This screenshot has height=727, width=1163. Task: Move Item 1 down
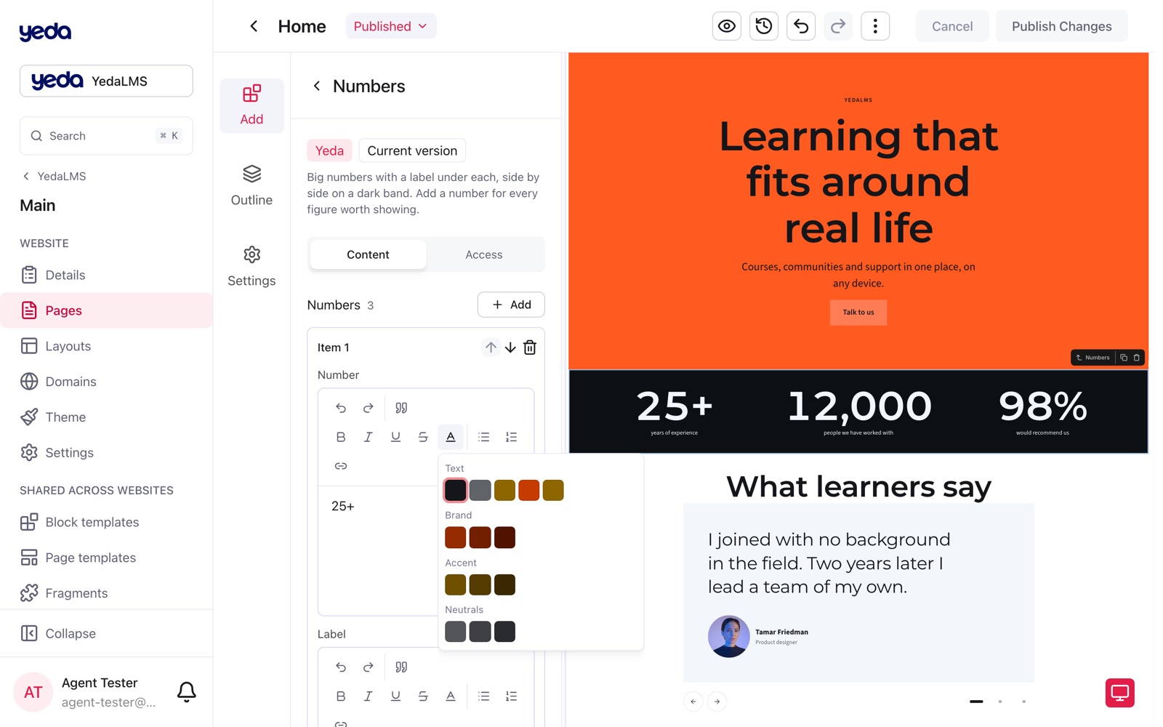[x=510, y=348]
